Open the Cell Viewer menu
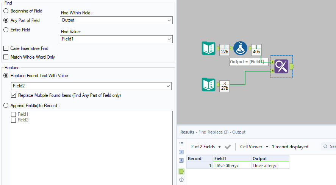Screen dimensions: 336x185 click(x=254, y=147)
